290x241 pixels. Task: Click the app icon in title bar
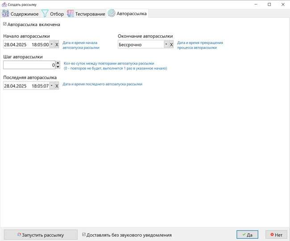point(4,4)
